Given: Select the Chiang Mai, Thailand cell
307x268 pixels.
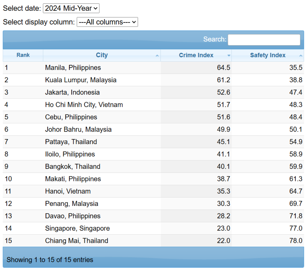Looking at the screenshot, I should (102, 241).
